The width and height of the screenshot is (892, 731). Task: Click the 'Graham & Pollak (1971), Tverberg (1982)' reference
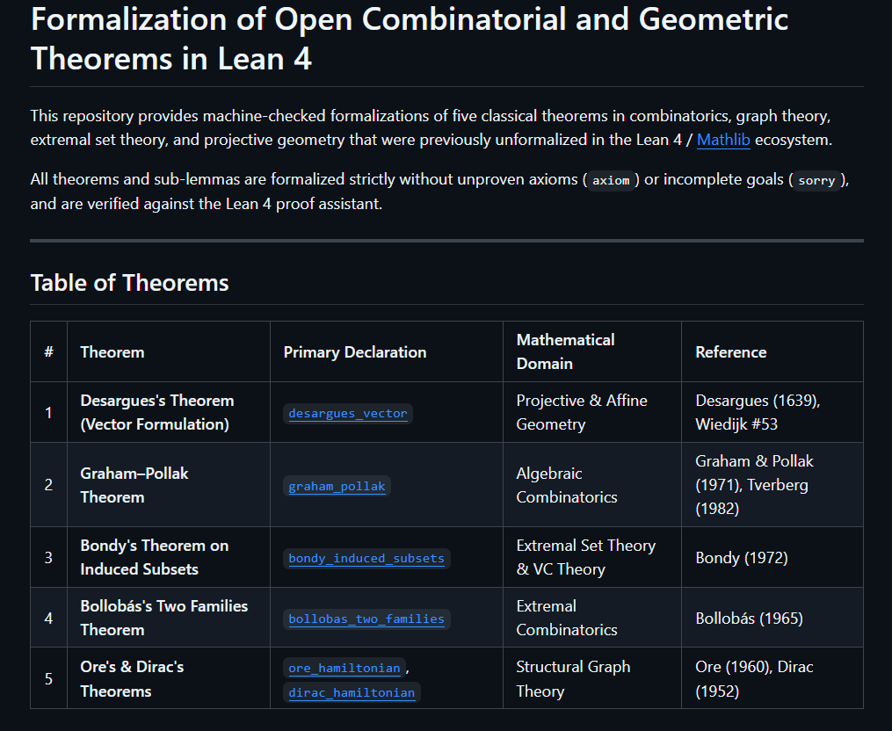[x=772, y=485]
